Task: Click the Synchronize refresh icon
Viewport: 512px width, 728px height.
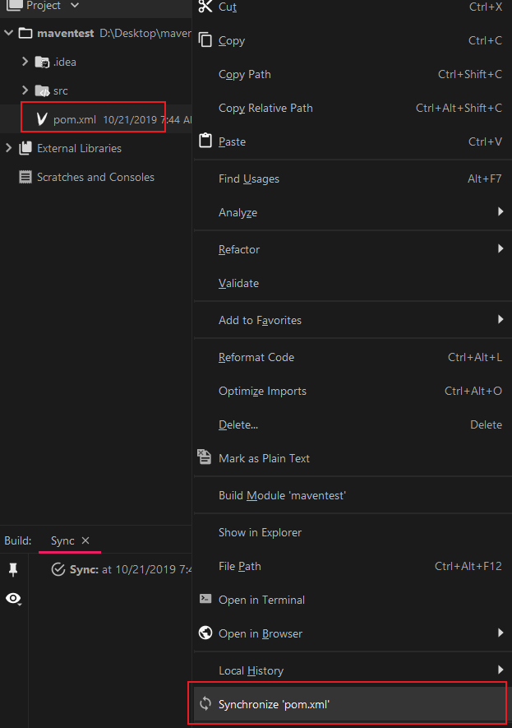Action: [205, 704]
